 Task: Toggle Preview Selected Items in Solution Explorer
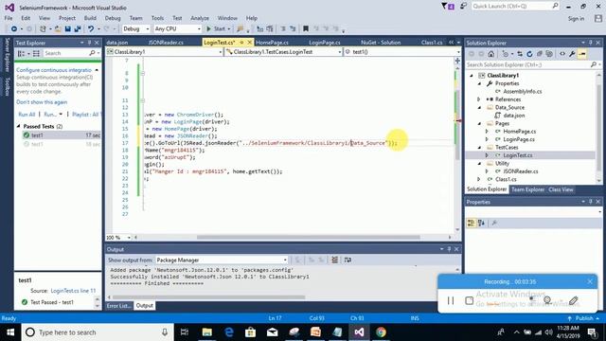[x=582, y=54]
